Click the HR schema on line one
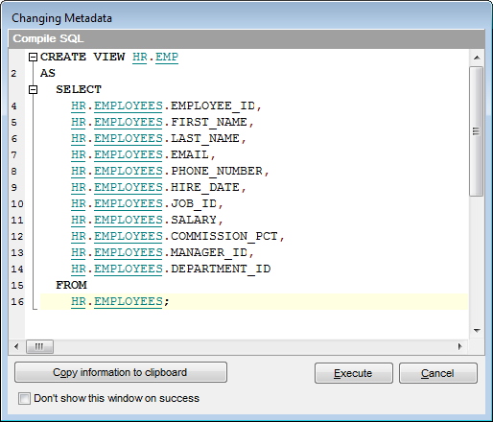This screenshot has width=493, height=422. (140, 58)
